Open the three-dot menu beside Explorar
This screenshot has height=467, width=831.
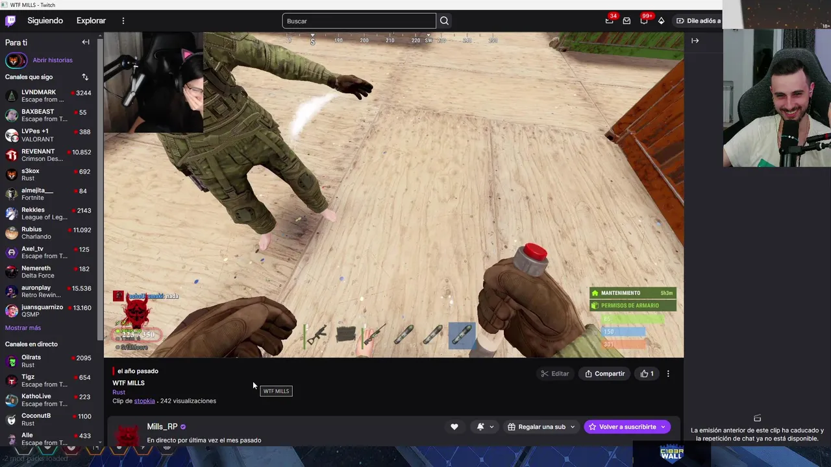pyautogui.click(x=123, y=21)
